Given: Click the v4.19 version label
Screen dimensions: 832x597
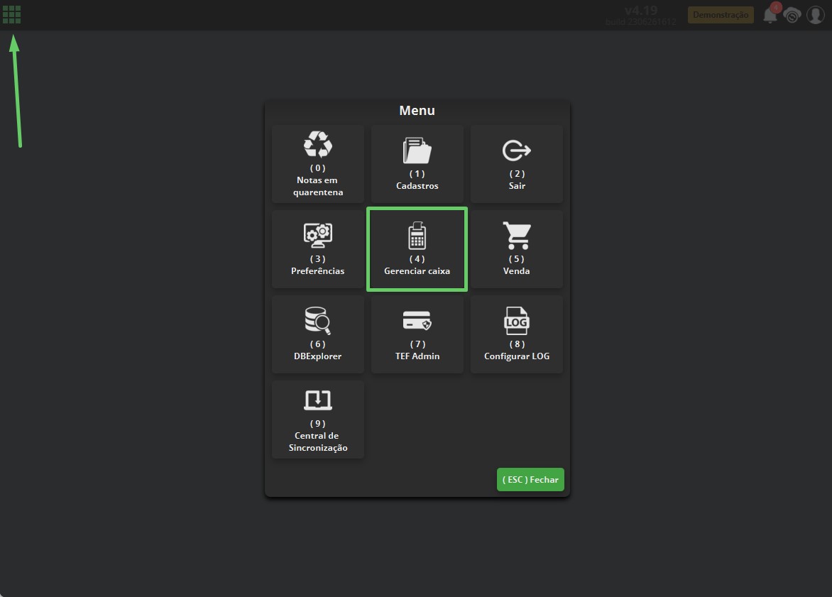Looking at the screenshot, I should tap(641, 10).
